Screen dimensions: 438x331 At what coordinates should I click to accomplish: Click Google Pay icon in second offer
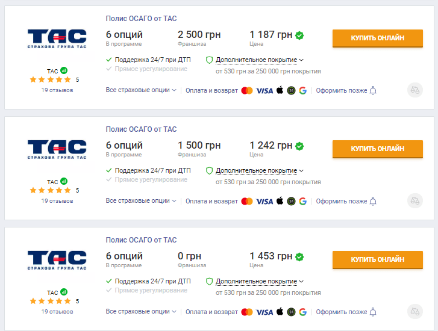[x=303, y=201]
